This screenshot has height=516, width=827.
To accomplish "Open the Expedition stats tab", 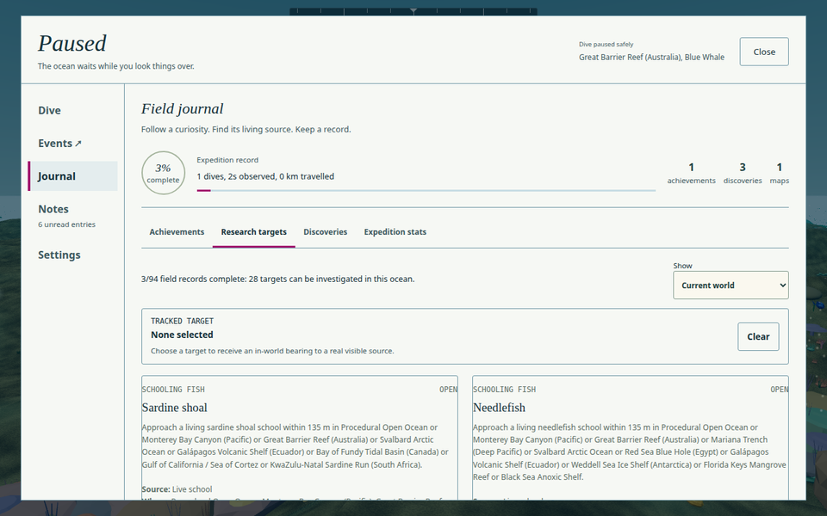I will (395, 231).
